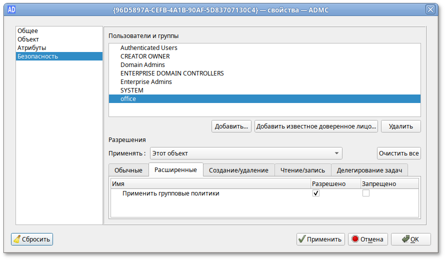Click the Применить button with checkmark
The height and width of the screenshot is (260, 445).
click(320, 239)
